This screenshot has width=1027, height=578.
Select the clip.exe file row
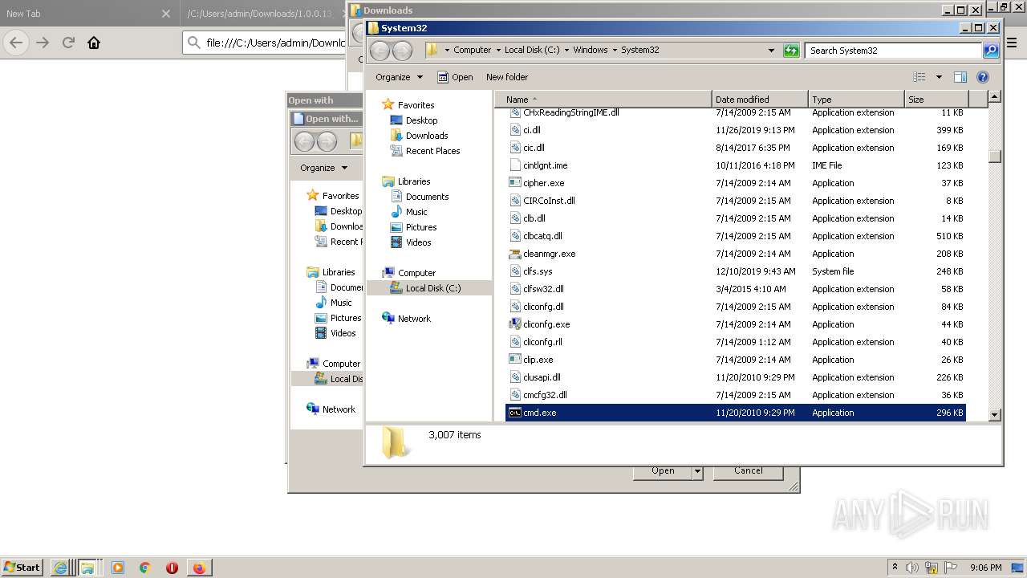point(736,360)
